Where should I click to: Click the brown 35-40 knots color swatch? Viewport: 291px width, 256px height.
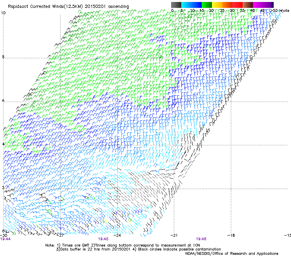coord(248,5)
